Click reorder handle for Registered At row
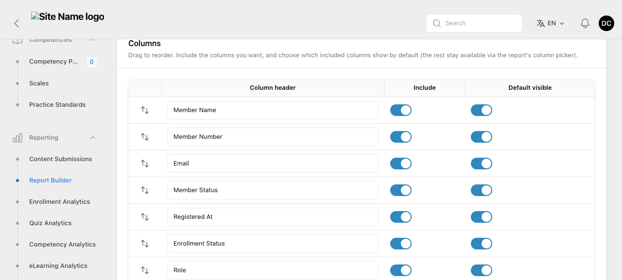 coord(145,217)
